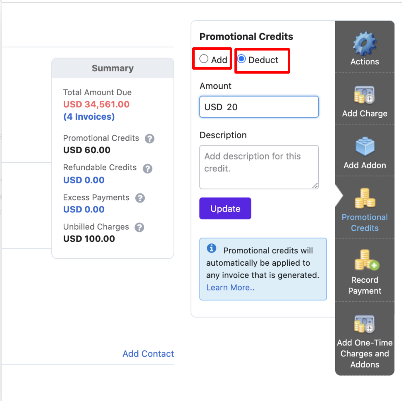
Task: Open the Promotional Credits help icon
Action: [x=149, y=138]
